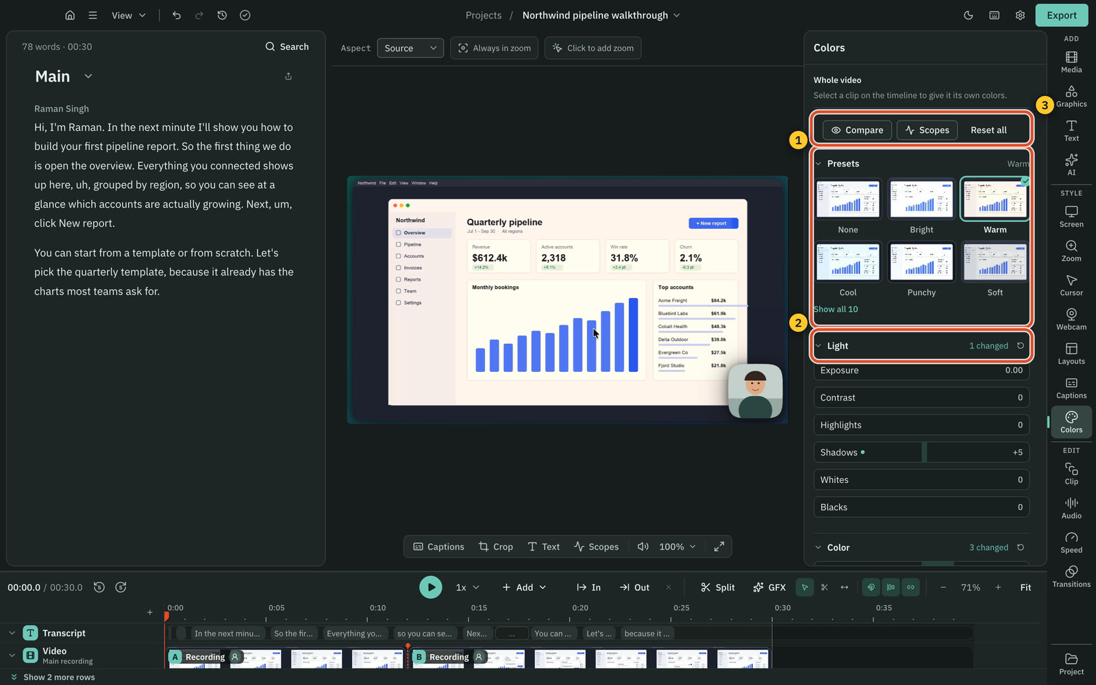The width and height of the screenshot is (1096, 685).
Task: Open the Media panel in sidebar
Action: tap(1071, 62)
